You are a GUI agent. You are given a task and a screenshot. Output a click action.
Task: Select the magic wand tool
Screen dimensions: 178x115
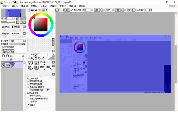[36, 55]
